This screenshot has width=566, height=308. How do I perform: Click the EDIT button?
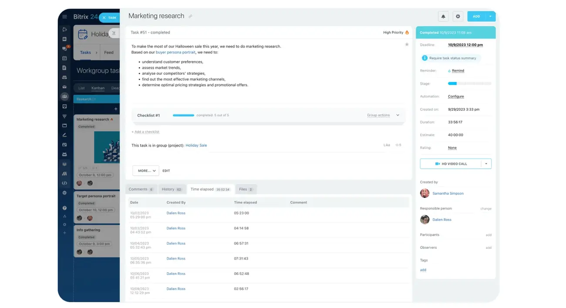(x=166, y=171)
